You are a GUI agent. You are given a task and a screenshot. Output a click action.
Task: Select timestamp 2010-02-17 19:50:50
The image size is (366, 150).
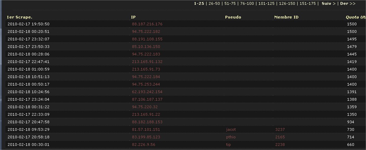[29, 24]
